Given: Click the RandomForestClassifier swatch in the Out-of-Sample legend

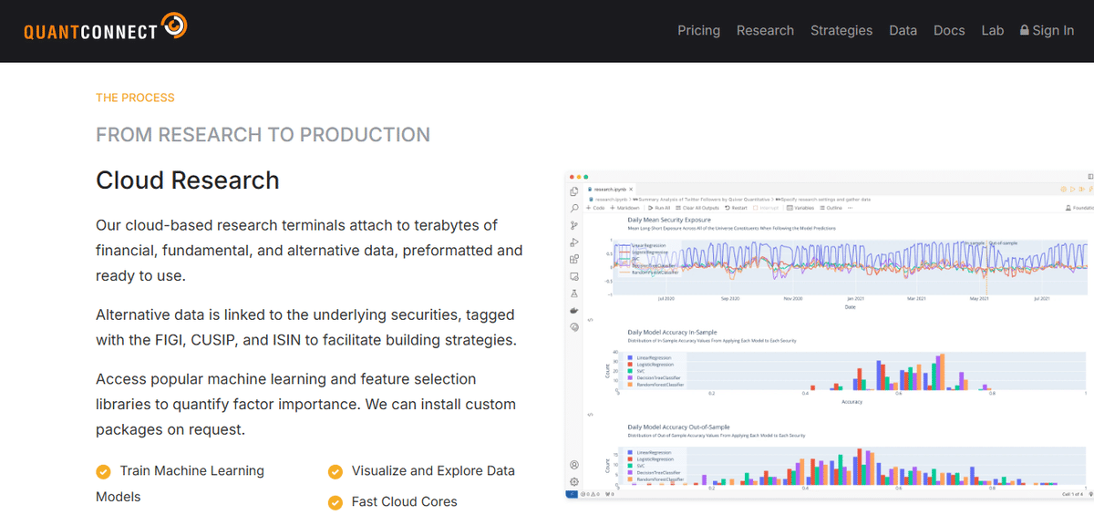Looking at the screenshot, I should (x=630, y=479).
